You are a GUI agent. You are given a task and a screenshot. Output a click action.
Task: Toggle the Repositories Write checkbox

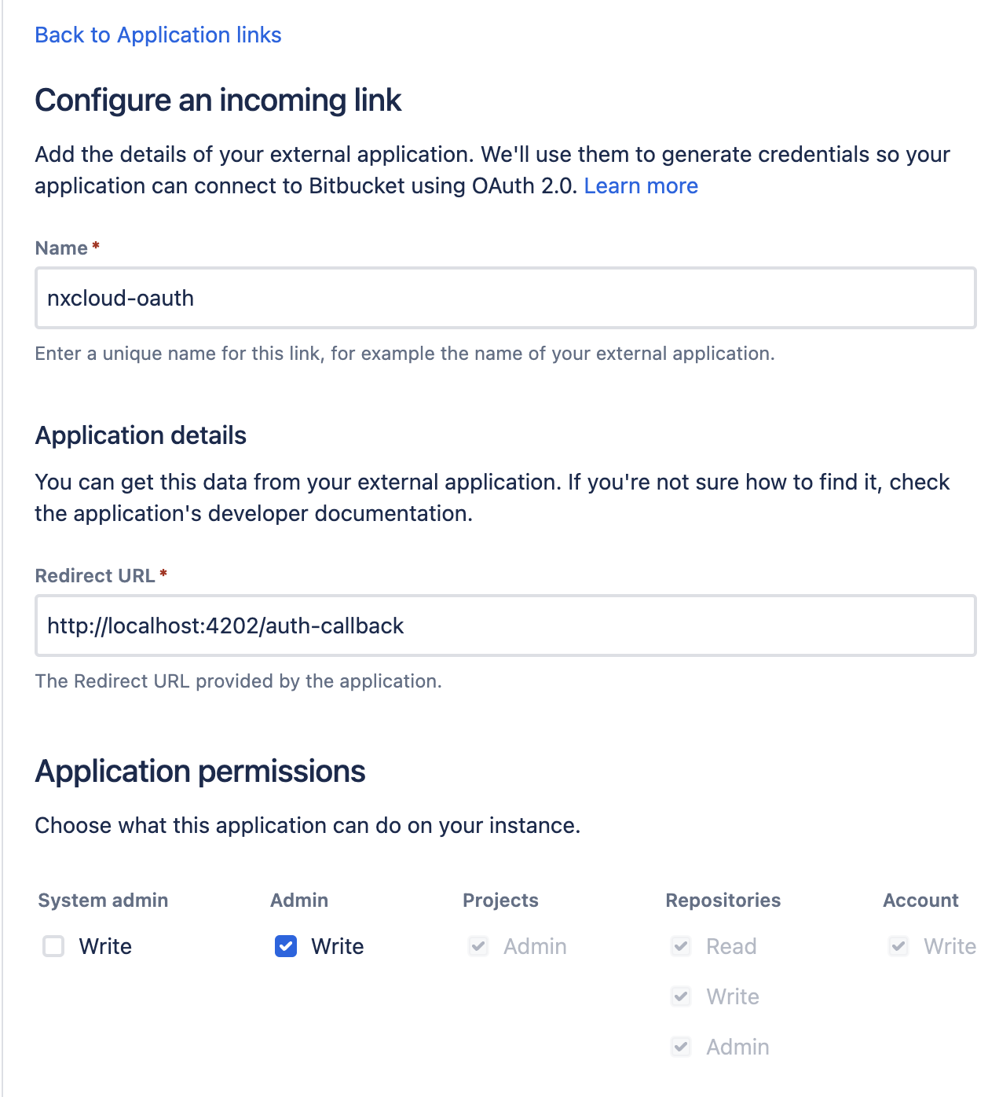point(681,996)
